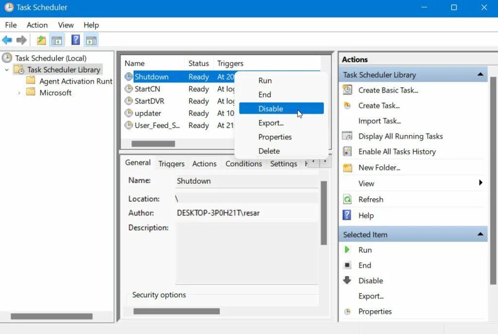Click the Name column header
Viewport: 498px width, 334px height.
coord(153,63)
